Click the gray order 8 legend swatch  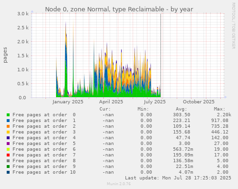click(8, 161)
